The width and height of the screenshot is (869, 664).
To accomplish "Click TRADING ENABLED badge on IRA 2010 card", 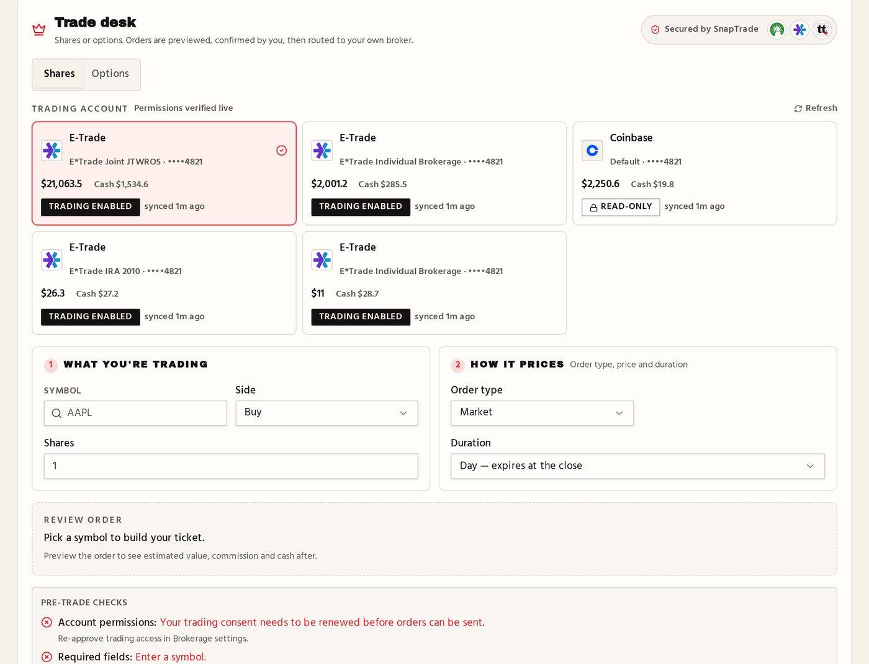I will pyautogui.click(x=91, y=317).
